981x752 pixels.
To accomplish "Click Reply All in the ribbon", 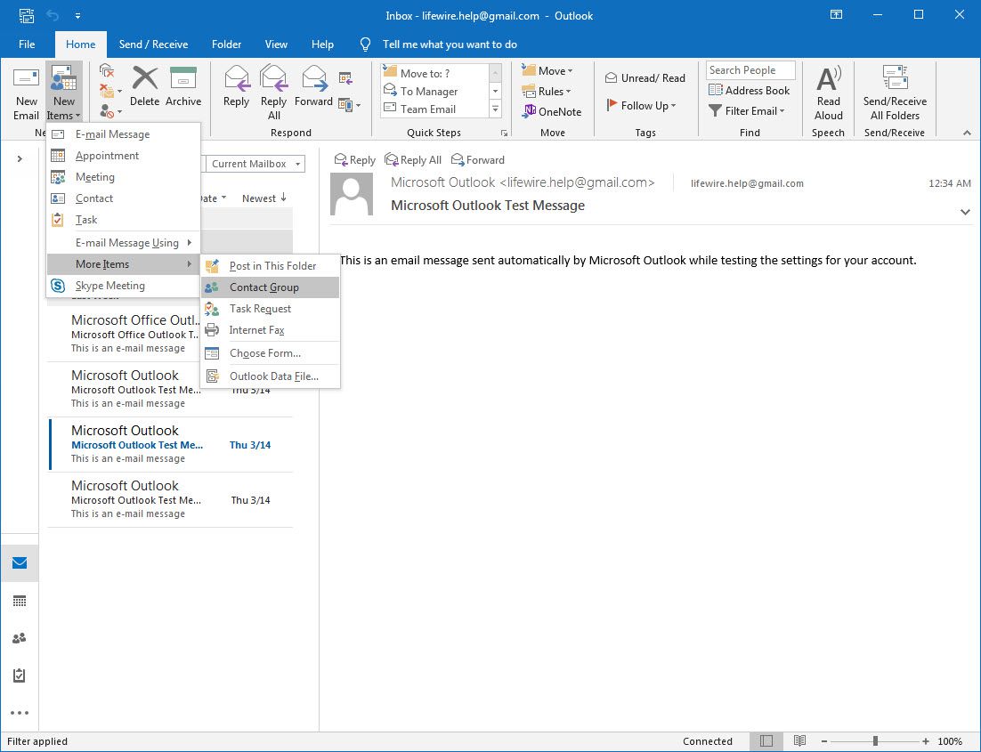I will [x=273, y=93].
